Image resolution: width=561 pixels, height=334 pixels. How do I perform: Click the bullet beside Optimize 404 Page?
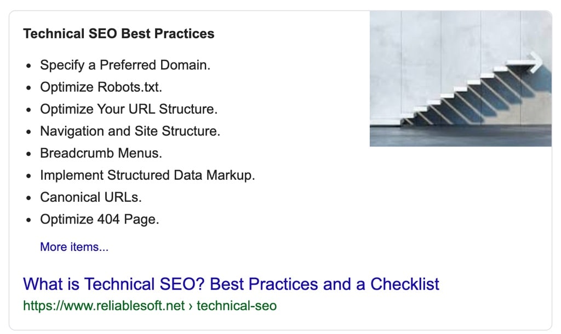[x=28, y=220]
